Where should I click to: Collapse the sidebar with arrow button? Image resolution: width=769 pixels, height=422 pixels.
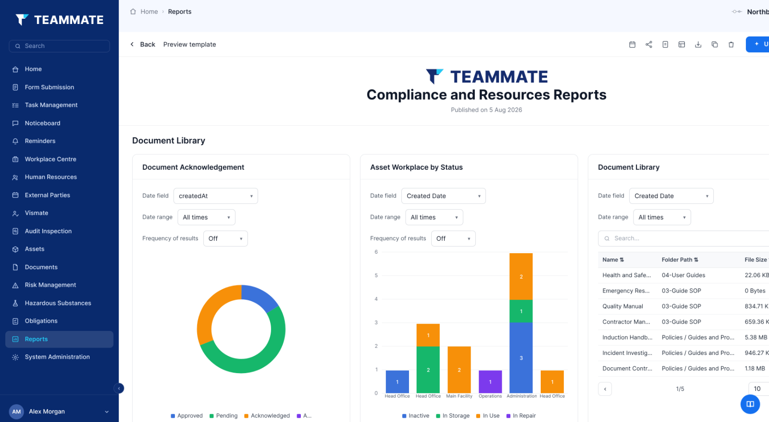click(x=119, y=388)
